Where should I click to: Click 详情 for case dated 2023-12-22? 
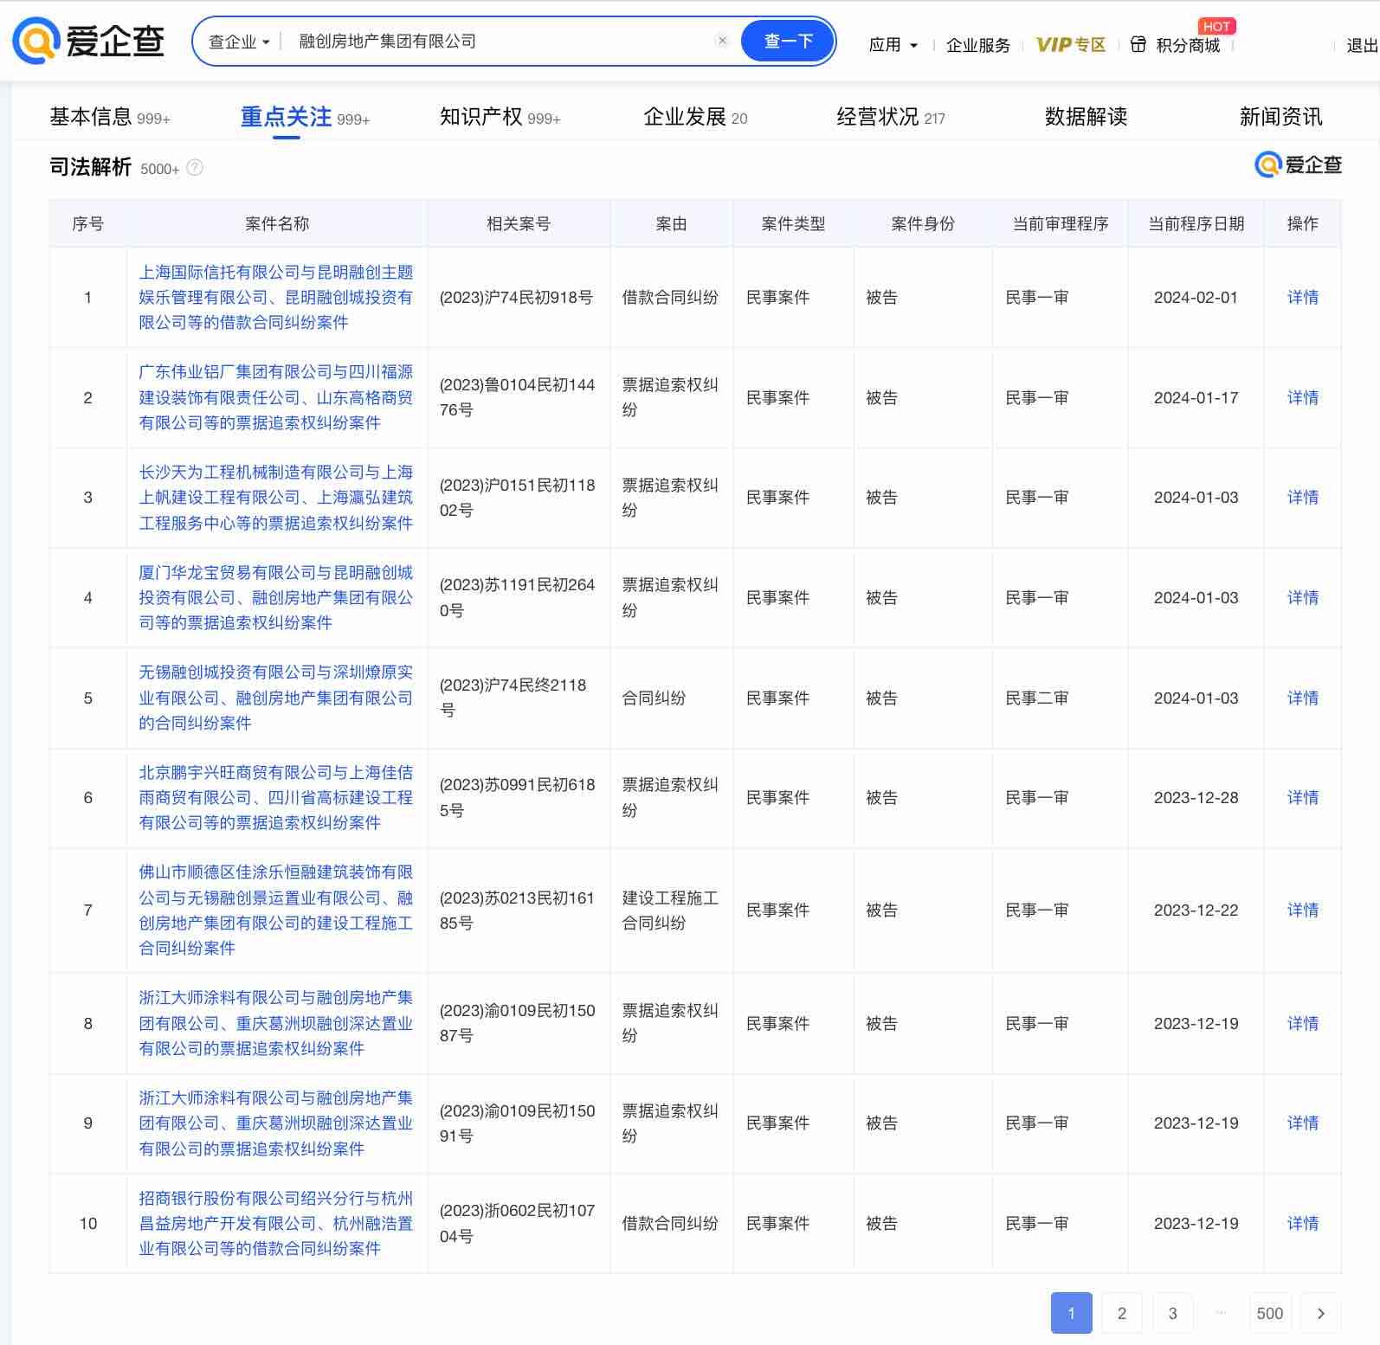point(1302,910)
